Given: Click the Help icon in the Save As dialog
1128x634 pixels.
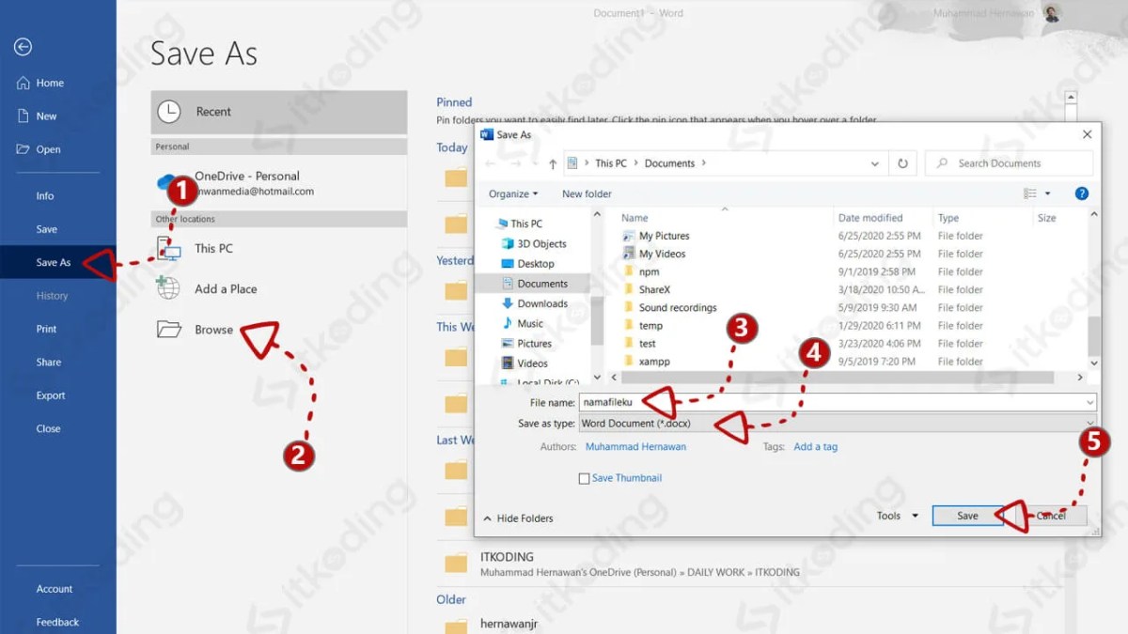Looking at the screenshot, I should 1082,193.
